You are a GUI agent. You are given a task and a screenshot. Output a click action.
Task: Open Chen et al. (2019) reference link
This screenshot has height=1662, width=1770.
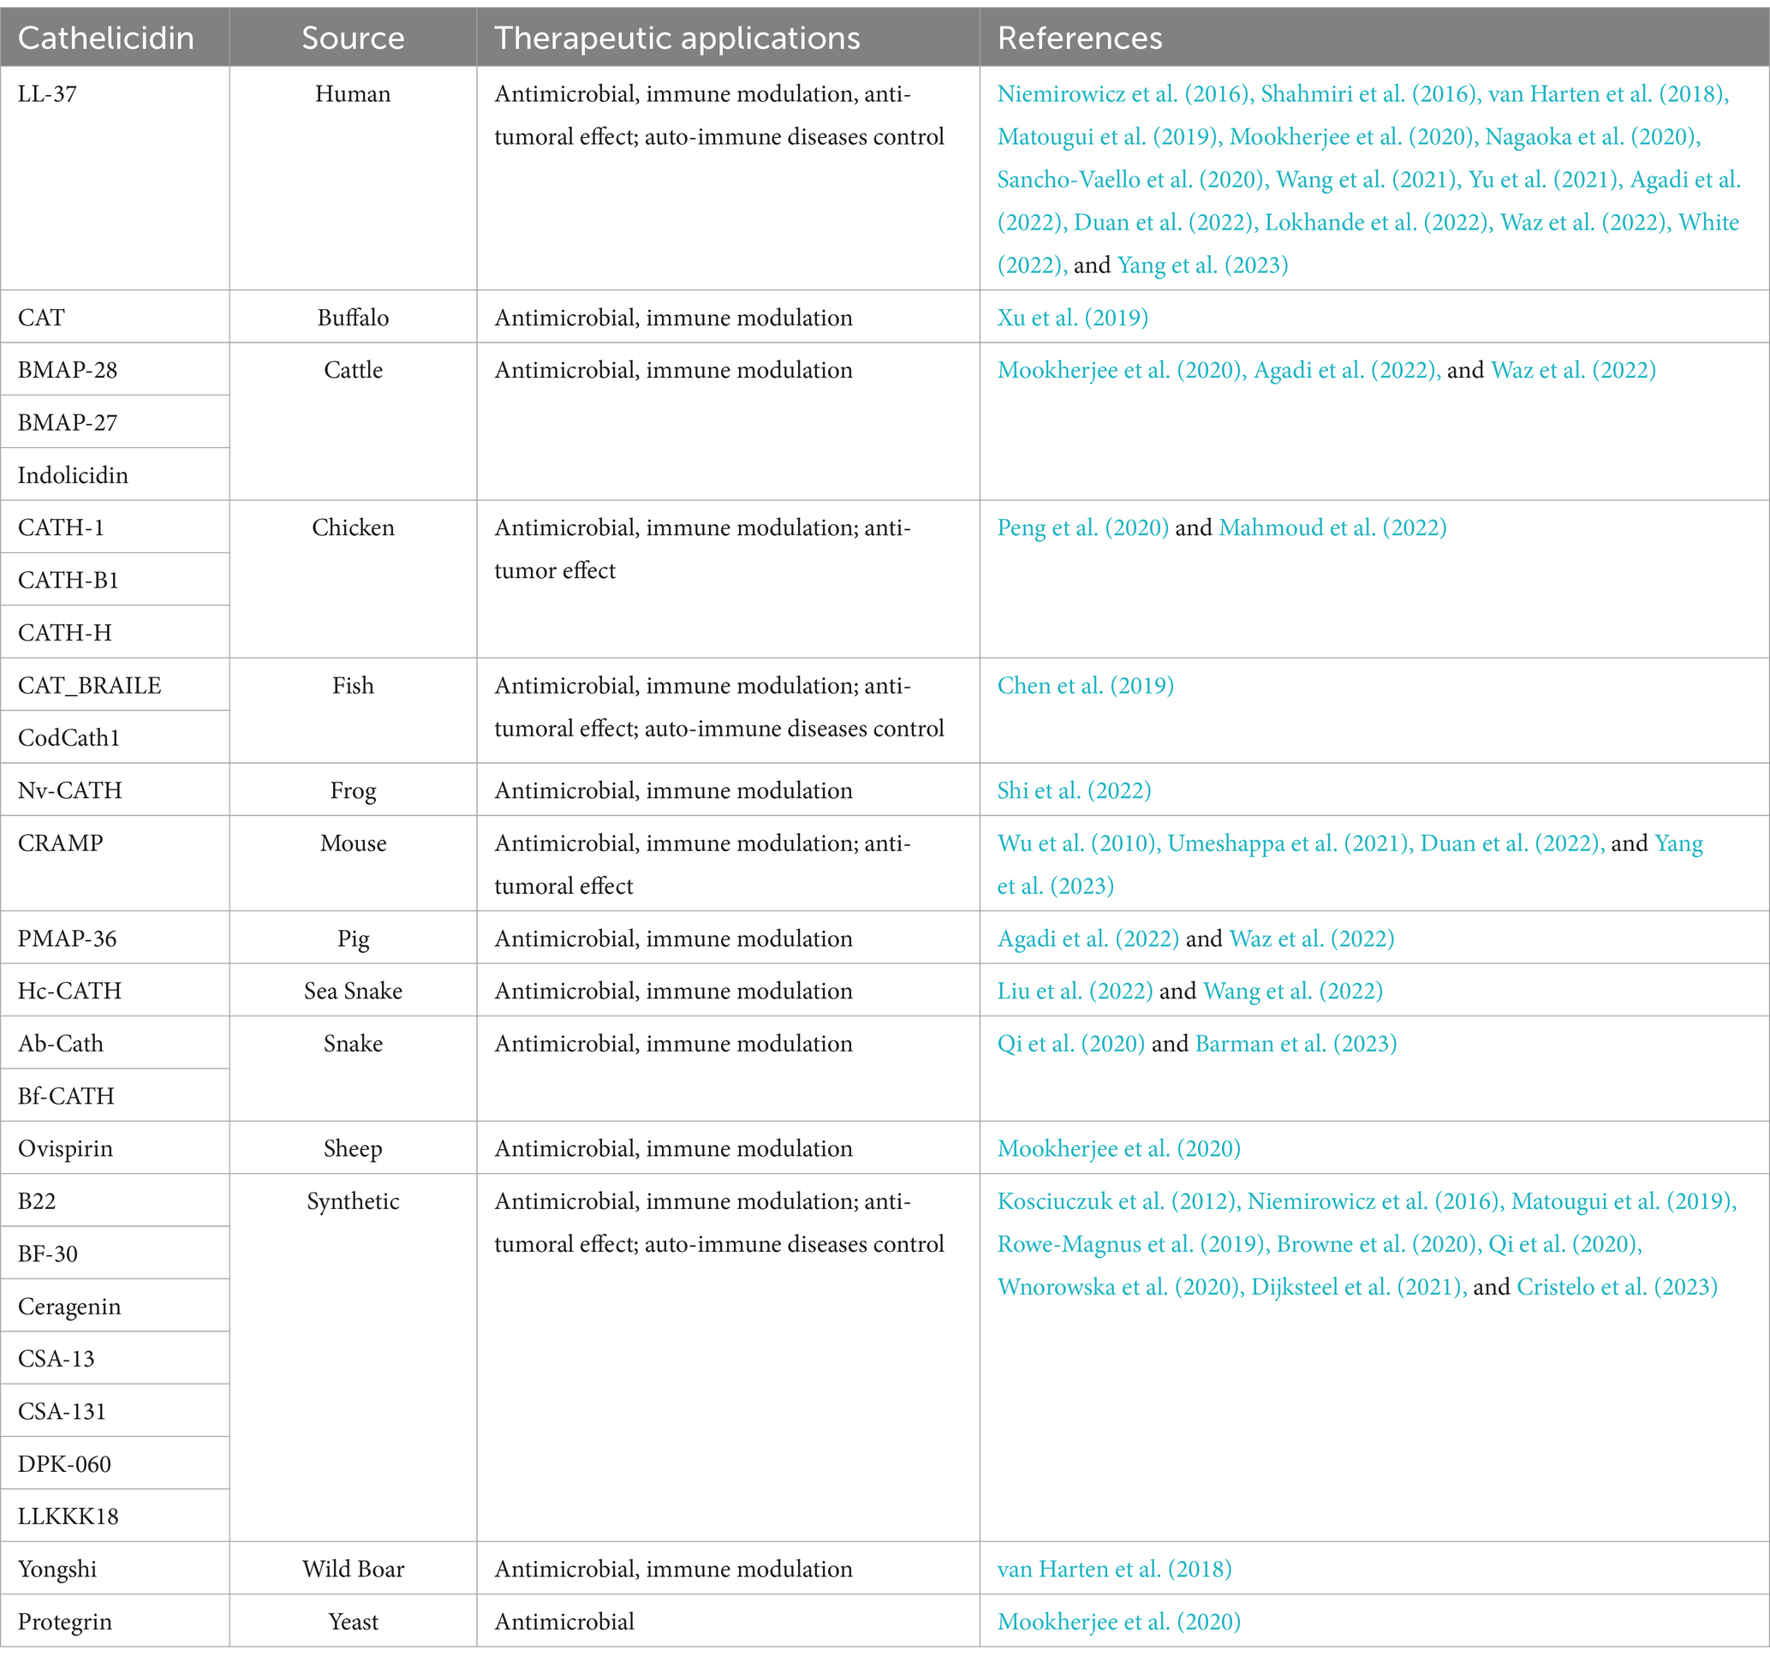[x=1085, y=686]
